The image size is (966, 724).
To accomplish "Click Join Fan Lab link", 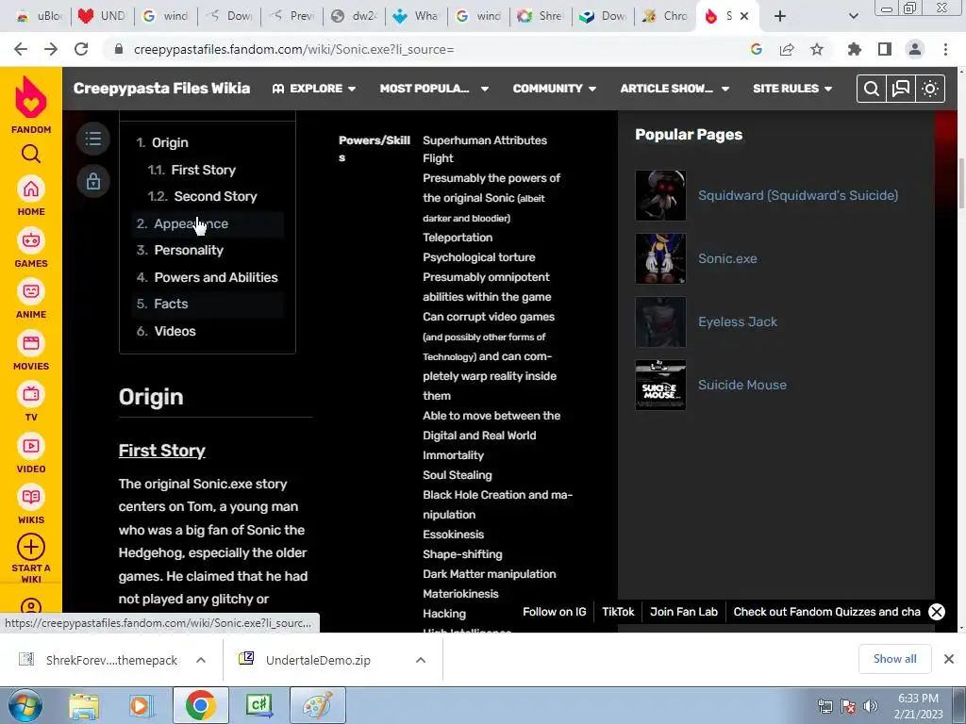I will point(684,611).
